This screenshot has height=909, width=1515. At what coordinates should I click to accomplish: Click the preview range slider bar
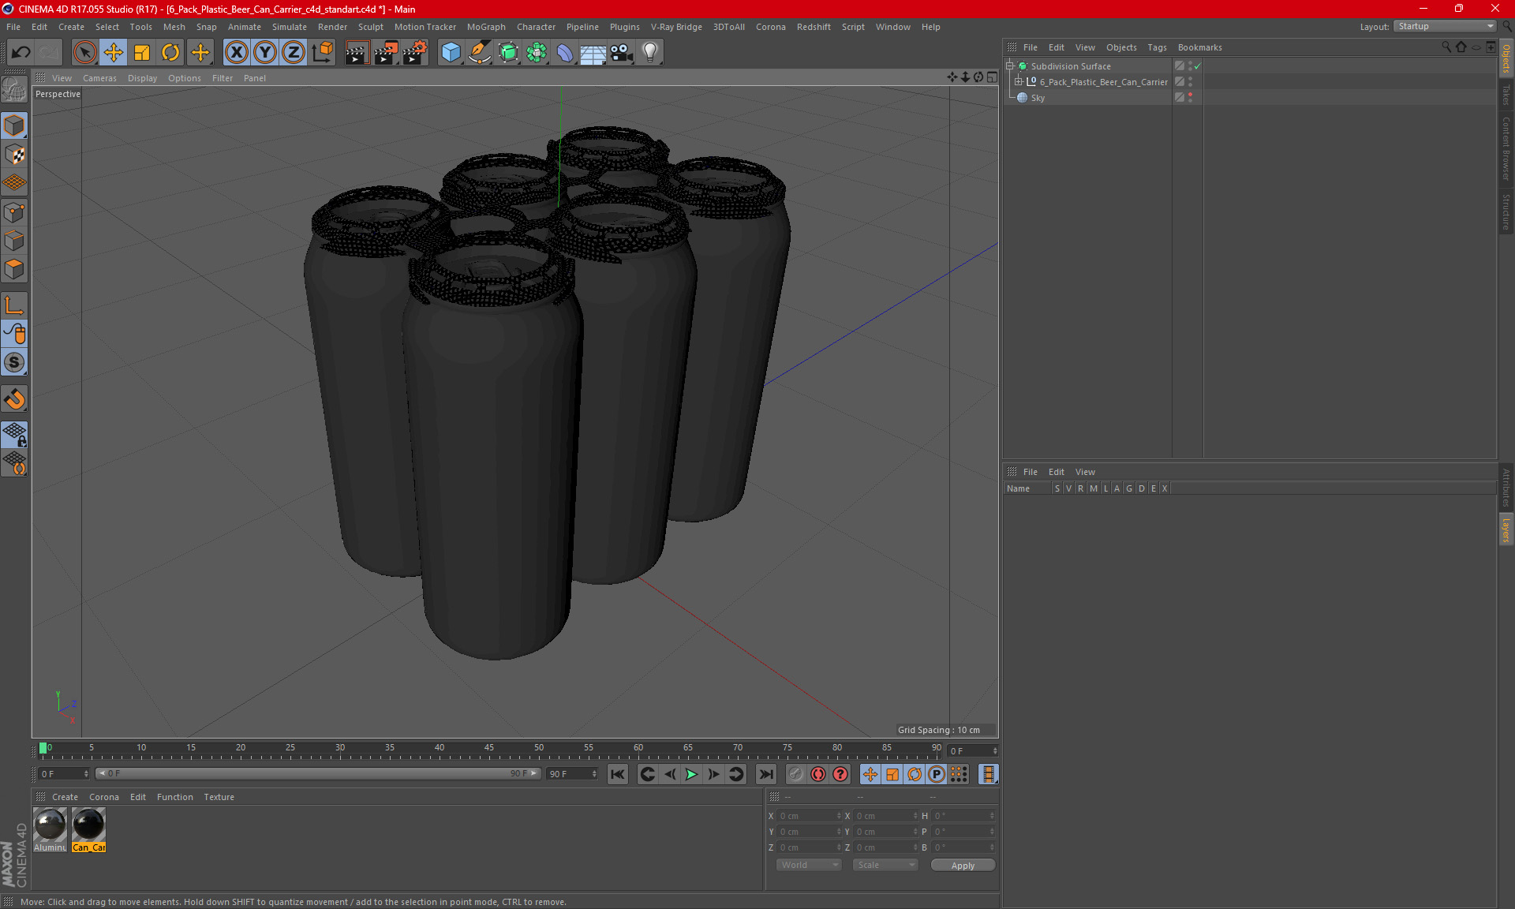point(317,773)
